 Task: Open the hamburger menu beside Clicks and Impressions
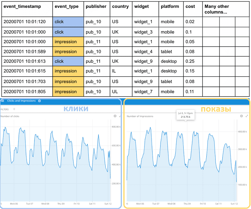click(3, 101)
